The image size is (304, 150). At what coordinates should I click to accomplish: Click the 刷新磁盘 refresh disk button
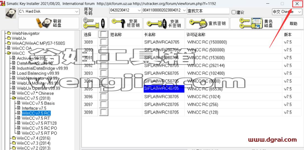pos(49,23)
